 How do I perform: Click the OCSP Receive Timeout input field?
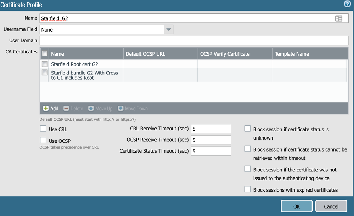pyautogui.click(x=211, y=140)
